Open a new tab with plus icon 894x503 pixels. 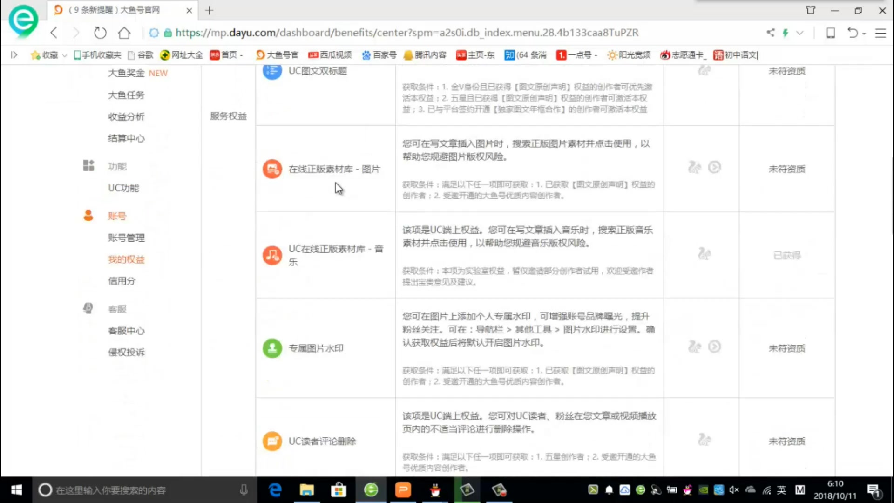click(x=209, y=10)
